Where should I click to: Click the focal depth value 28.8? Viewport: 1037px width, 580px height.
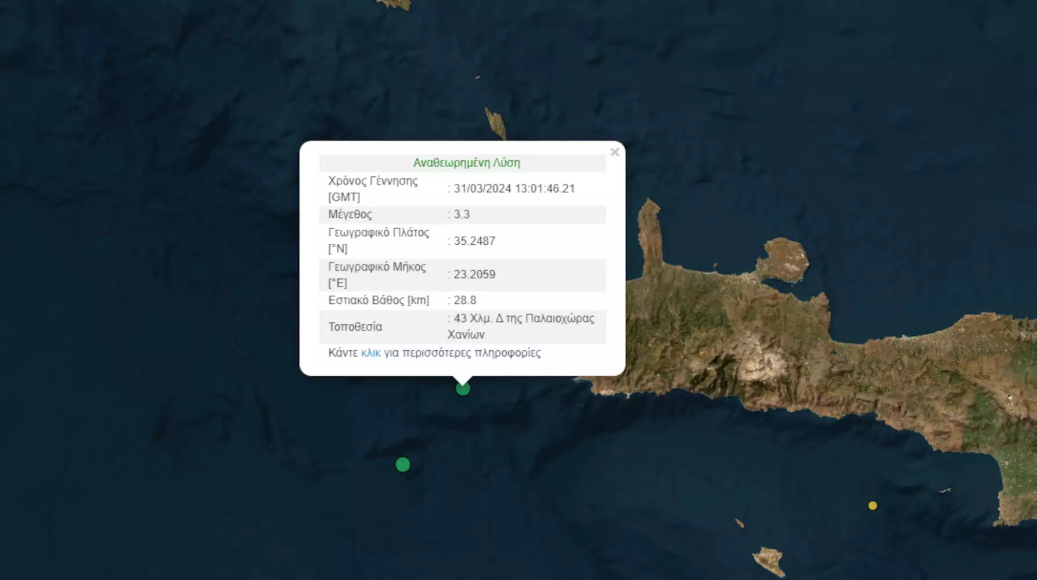(465, 300)
